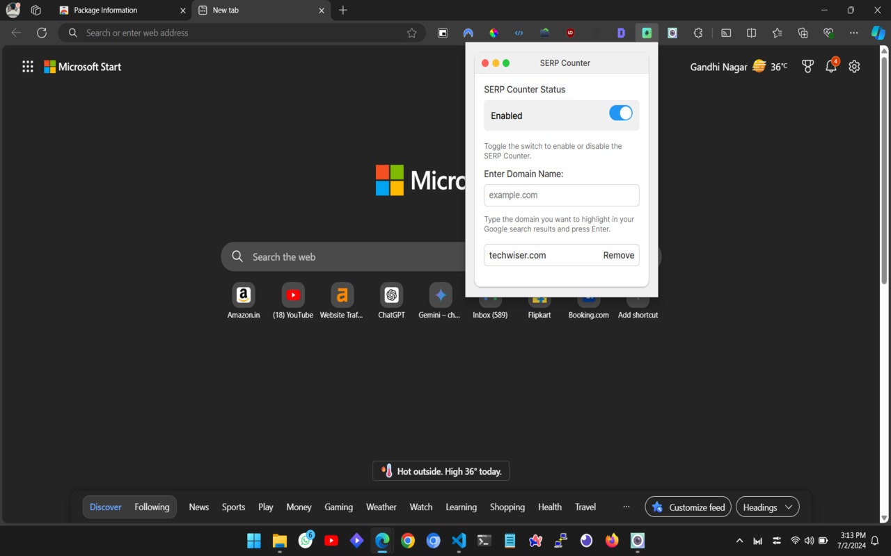Image resolution: width=891 pixels, height=556 pixels.
Task: Refresh the page
Action: (x=42, y=33)
